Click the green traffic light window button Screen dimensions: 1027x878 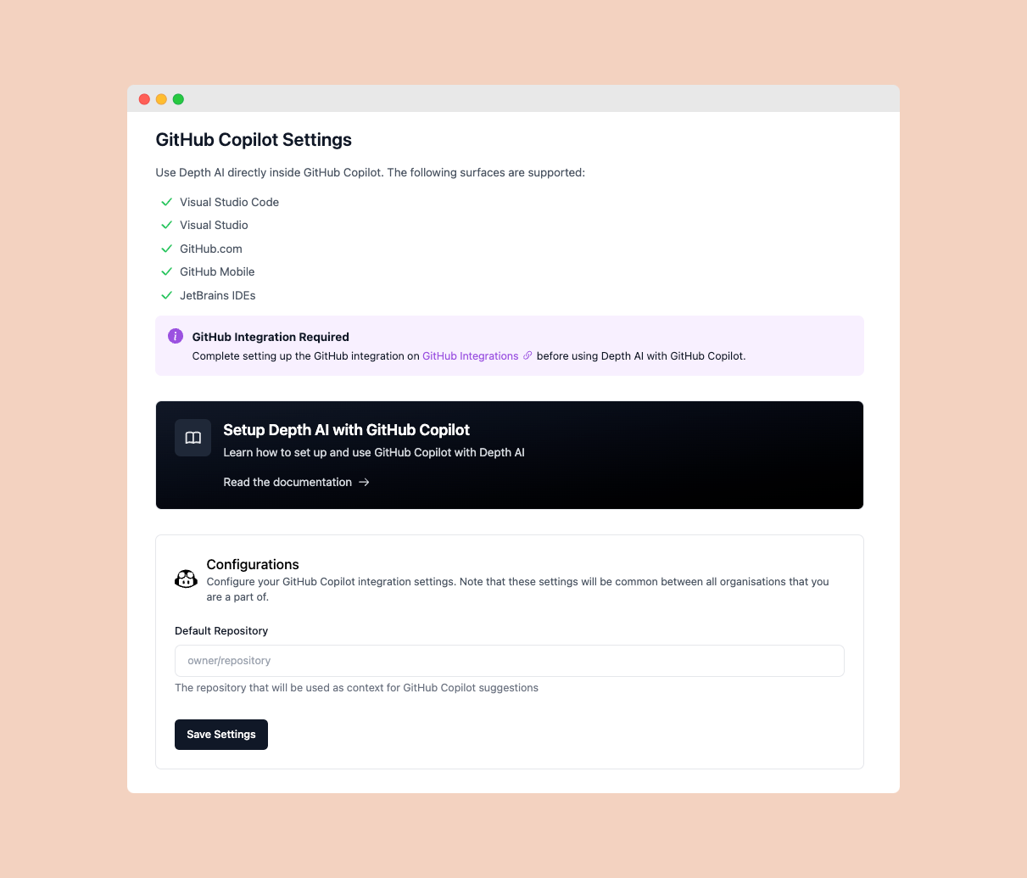[x=178, y=98]
